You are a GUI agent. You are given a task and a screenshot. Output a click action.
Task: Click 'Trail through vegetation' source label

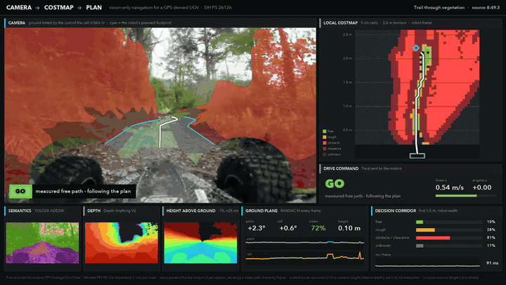tap(439, 8)
